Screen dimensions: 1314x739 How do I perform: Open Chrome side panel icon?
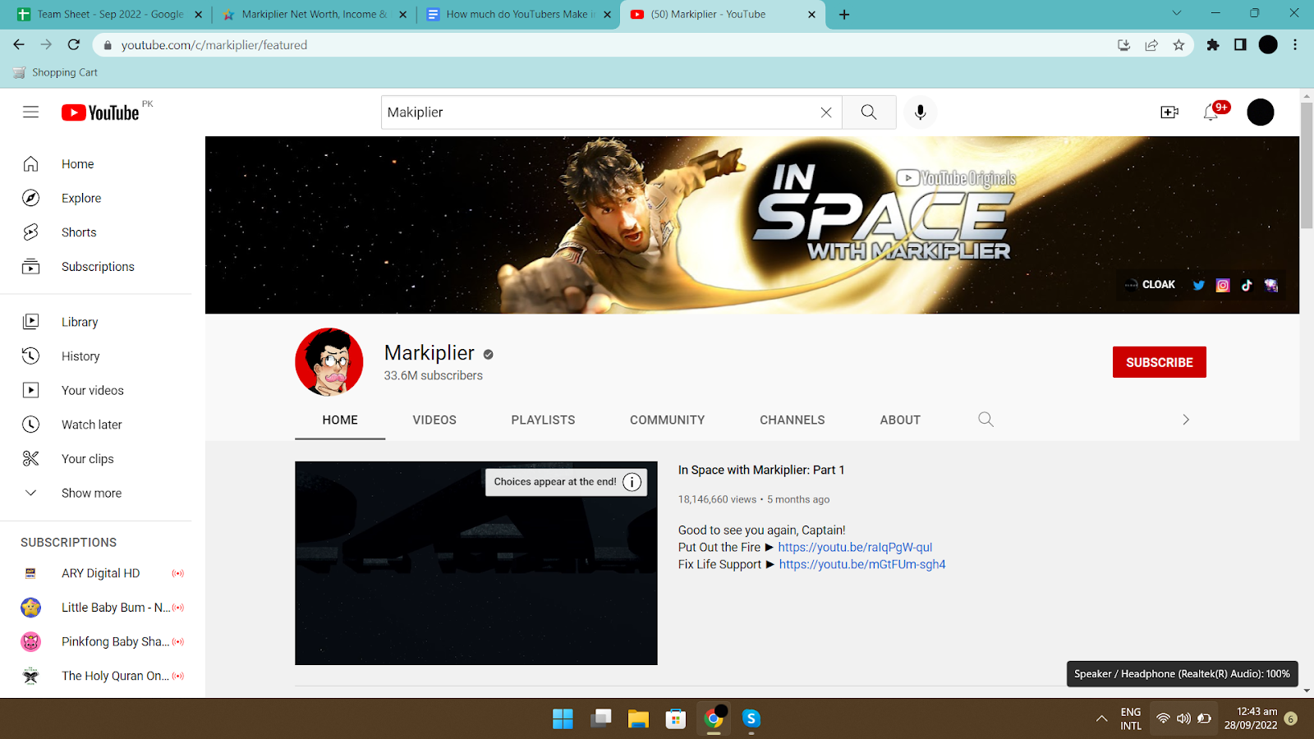pos(1240,45)
